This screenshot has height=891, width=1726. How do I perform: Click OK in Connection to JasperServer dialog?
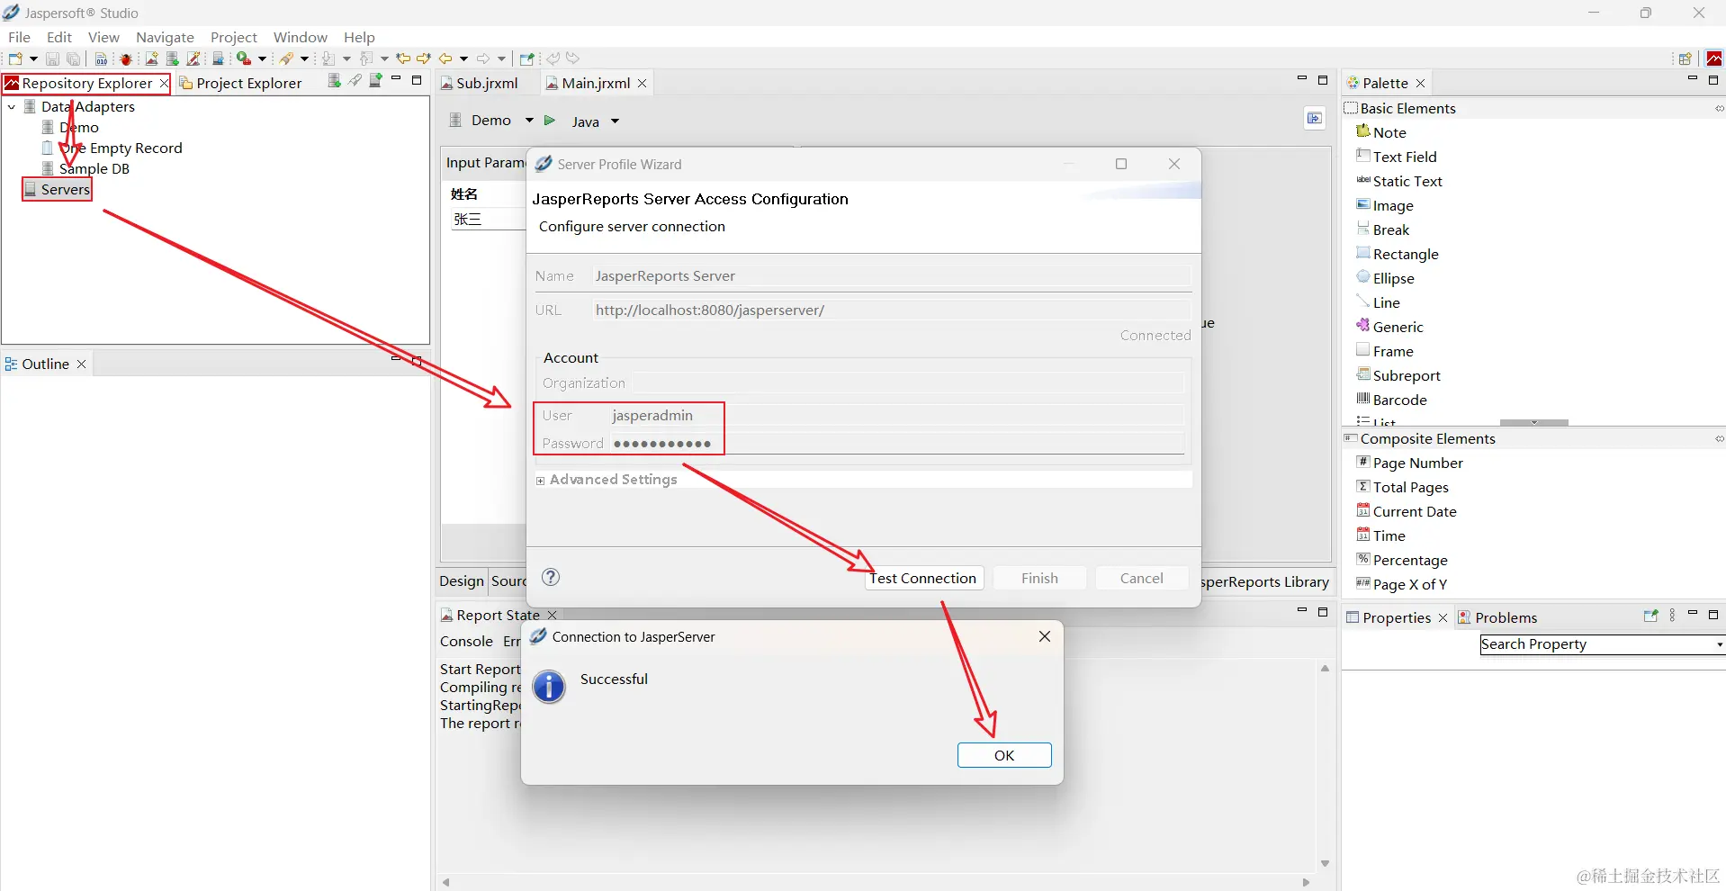pos(1004,755)
